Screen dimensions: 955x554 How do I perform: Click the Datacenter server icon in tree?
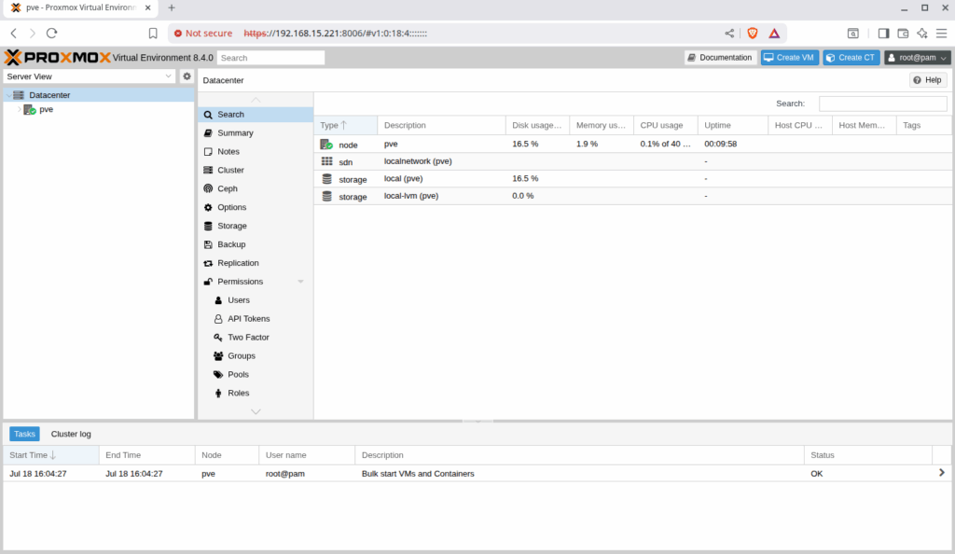click(19, 95)
